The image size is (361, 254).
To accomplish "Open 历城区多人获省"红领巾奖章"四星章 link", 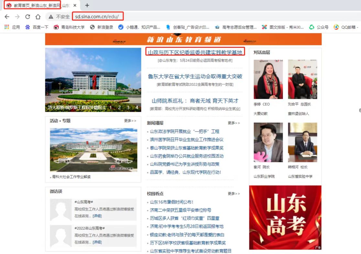I will coord(185,218).
